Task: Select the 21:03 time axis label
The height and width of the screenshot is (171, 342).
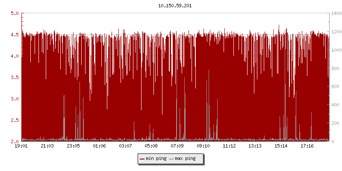Action: click(47, 146)
